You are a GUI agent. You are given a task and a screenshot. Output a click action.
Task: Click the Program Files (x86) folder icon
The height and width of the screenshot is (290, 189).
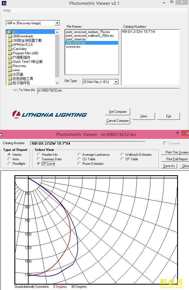click(10, 53)
